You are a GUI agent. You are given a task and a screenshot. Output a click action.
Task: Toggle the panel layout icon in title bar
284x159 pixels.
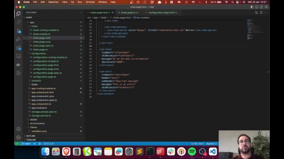pyautogui.click(x=257, y=7)
